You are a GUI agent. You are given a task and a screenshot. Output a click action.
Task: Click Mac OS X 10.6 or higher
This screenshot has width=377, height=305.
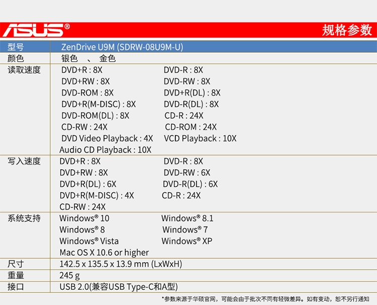click(x=104, y=252)
